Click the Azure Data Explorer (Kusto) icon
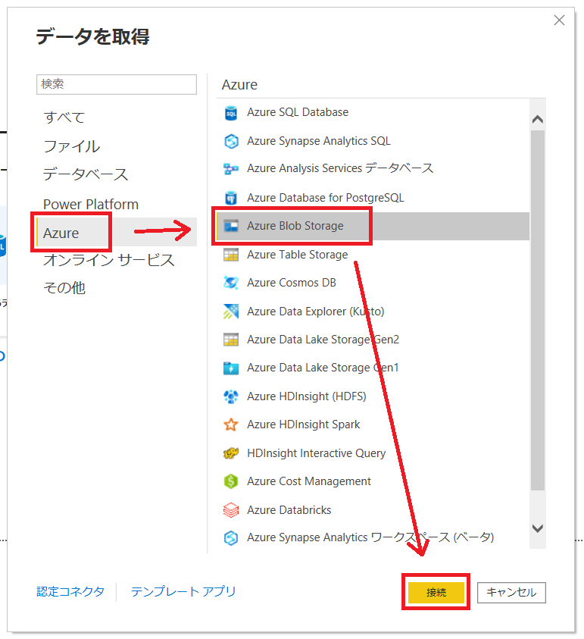Viewport: 584px width, 639px height. 231,312
